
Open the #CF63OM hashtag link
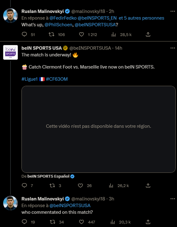pyautogui.click(x=57, y=79)
